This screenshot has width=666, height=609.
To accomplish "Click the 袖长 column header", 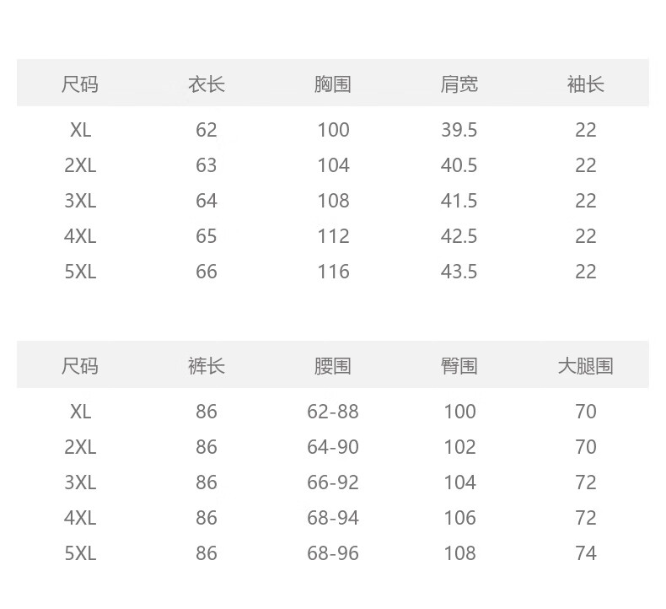I will 585,84.
